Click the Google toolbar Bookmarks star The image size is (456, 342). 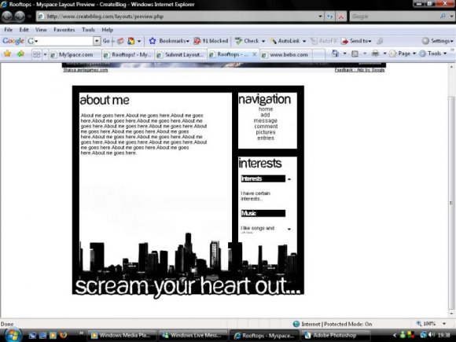[x=153, y=41]
